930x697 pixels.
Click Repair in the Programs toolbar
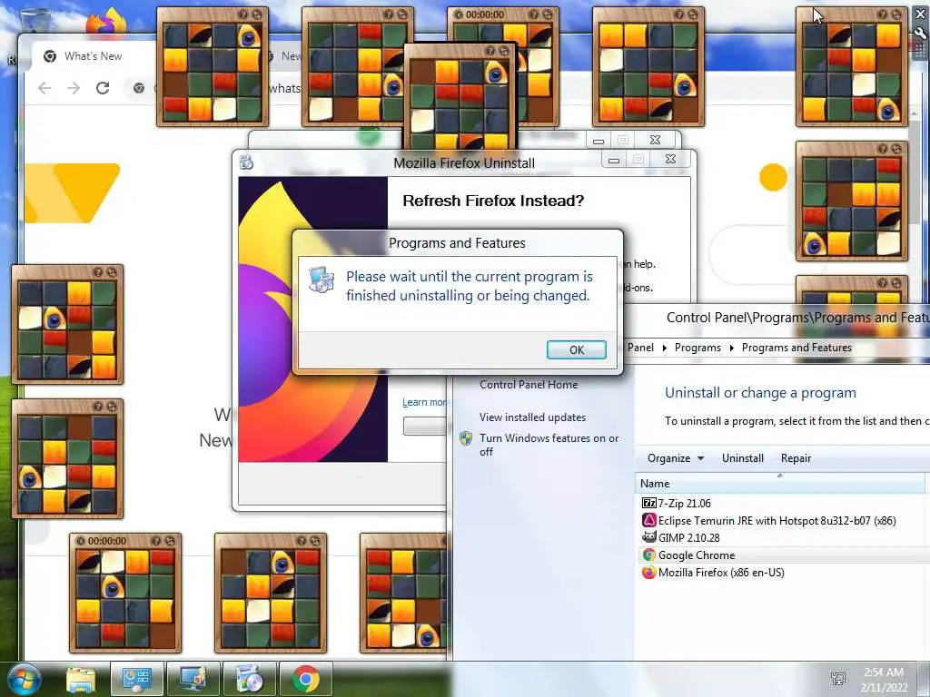click(x=796, y=458)
